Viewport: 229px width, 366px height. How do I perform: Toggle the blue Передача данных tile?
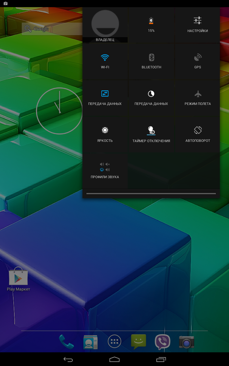pyautogui.click(x=105, y=98)
